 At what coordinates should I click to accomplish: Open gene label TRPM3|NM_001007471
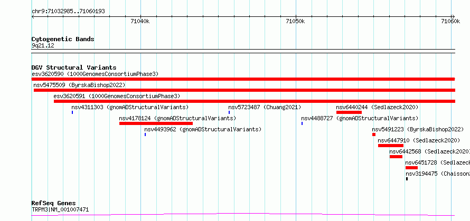(x=60, y=209)
